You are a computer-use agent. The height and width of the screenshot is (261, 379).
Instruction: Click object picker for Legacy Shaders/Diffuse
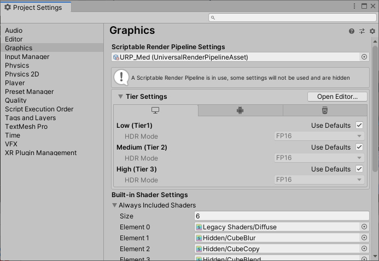364,227
